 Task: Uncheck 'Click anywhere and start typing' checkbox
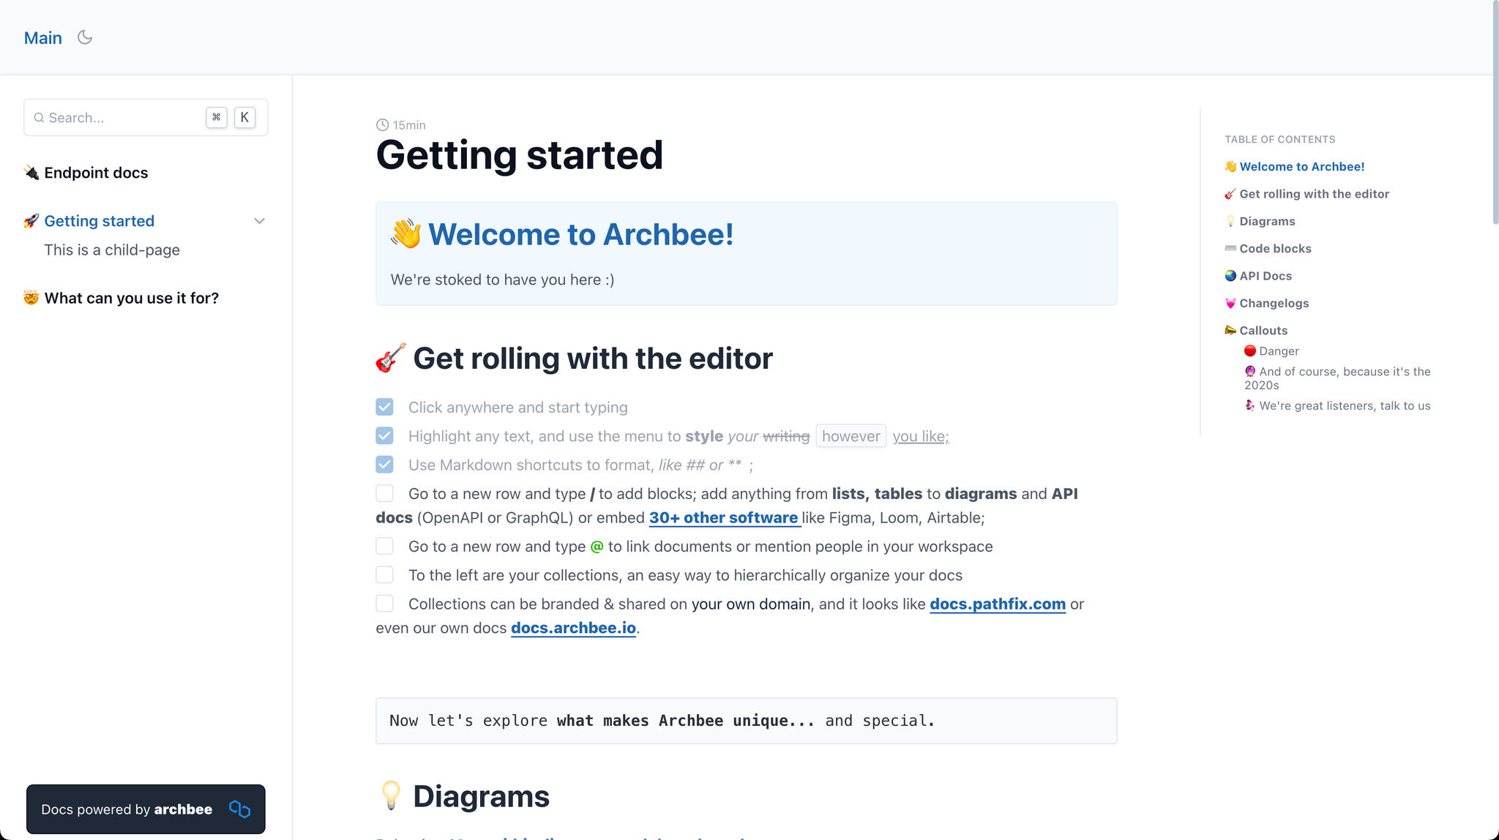click(x=384, y=407)
